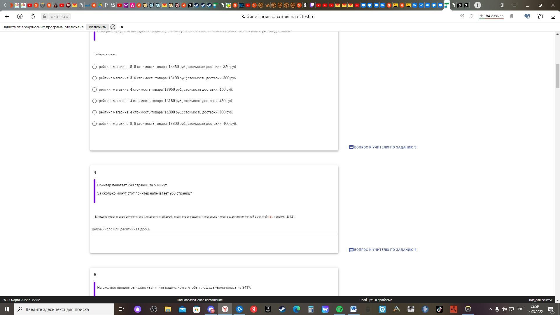The width and height of the screenshot is (560, 315).
Task: Open the bookmarks panel icon in the tab bar
Action: (502, 5)
